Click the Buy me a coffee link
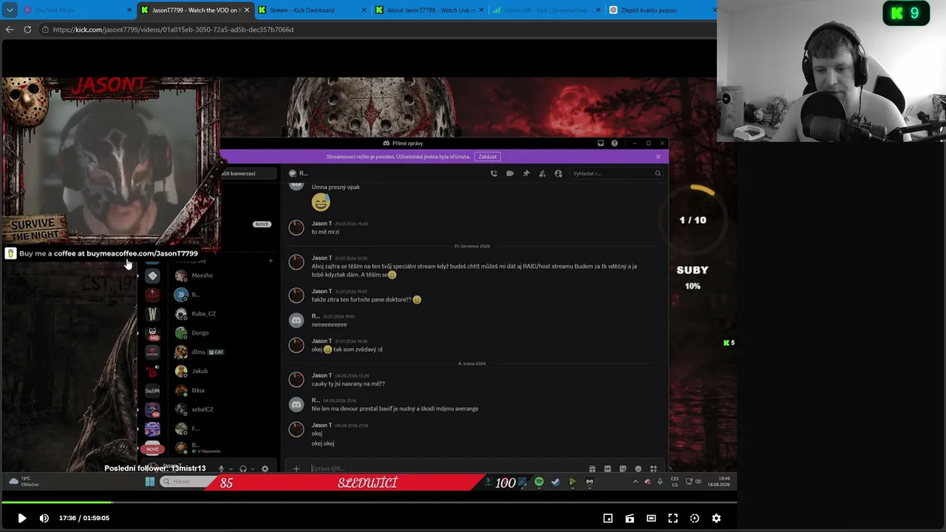Viewport: 946px width, 532px height. 109,253
